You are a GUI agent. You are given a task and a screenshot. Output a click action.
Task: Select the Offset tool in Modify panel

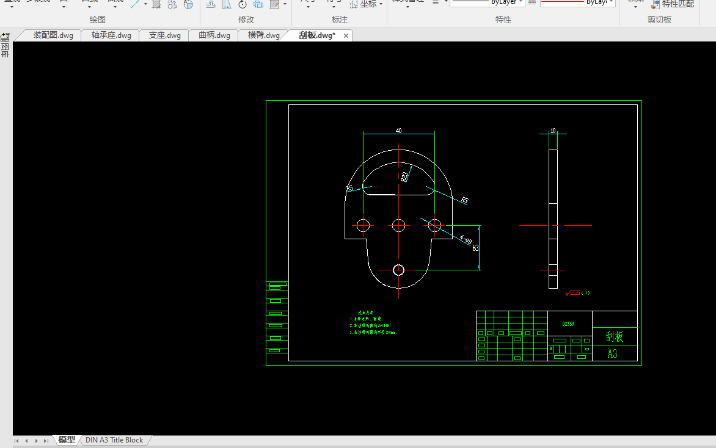(x=211, y=4)
